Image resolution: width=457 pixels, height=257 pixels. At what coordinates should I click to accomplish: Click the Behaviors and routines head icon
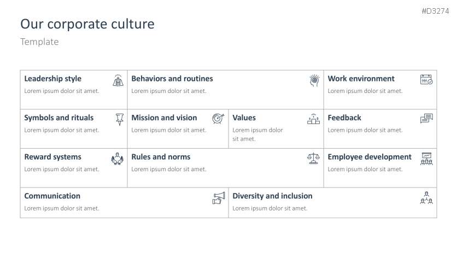pos(314,80)
